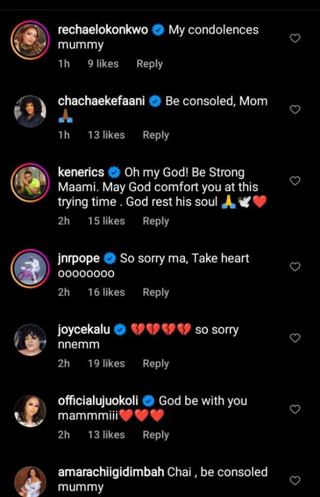Like kenerics' comment with heart icon
The width and height of the screenshot is (320, 497).
pos(295,181)
